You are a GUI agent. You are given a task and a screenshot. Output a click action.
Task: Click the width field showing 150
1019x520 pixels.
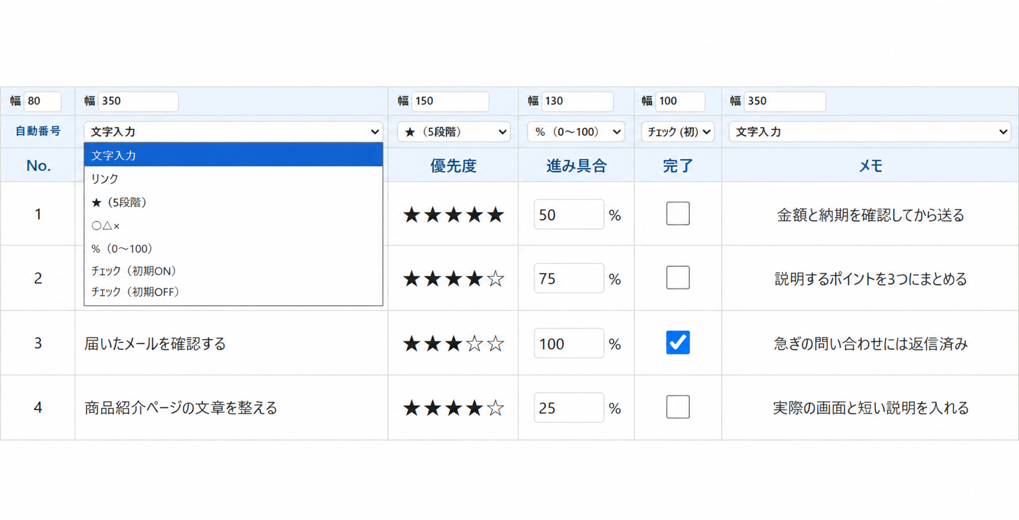point(450,101)
